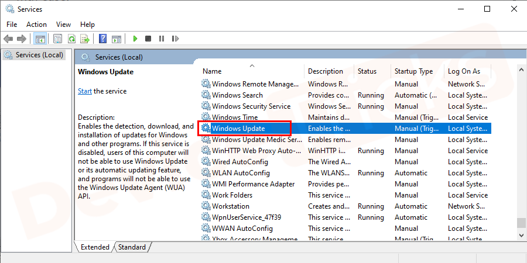Stop the service with square icon

(148, 39)
